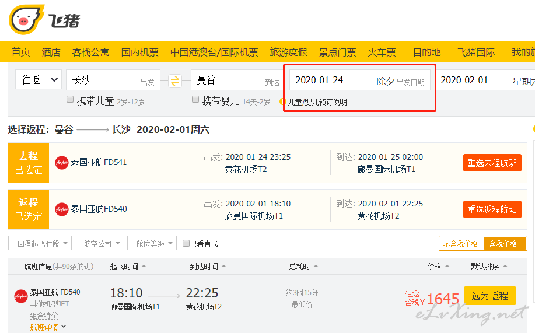The width and height of the screenshot is (535, 333).
Task: Open the 火车票 navigation item
Action: 382,52
